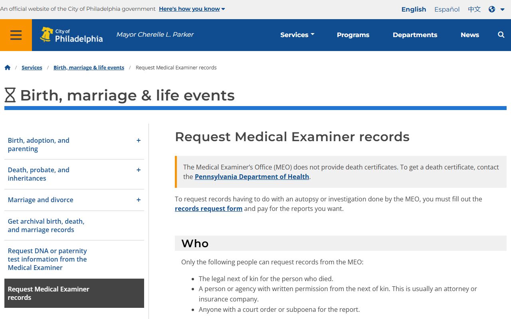Expand 'Marriage and divorce' plus sign

139,200
